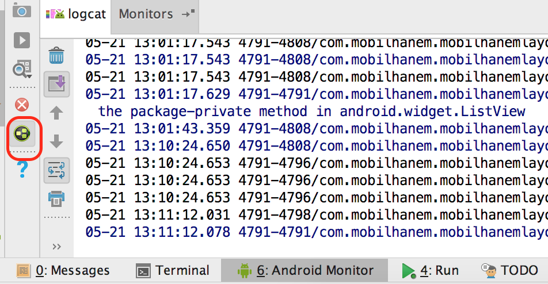Image resolution: width=548 pixels, height=284 pixels.
Task: Take a device screenshot with camera icon
Action: pos(22,10)
